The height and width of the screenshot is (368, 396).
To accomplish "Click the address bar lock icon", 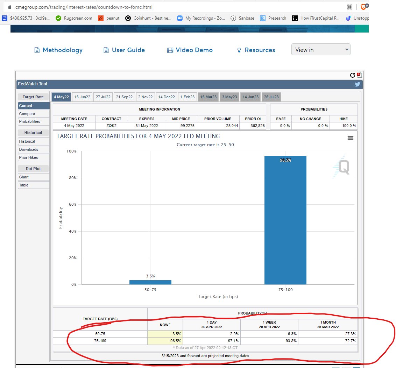I will tap(9, 7).
